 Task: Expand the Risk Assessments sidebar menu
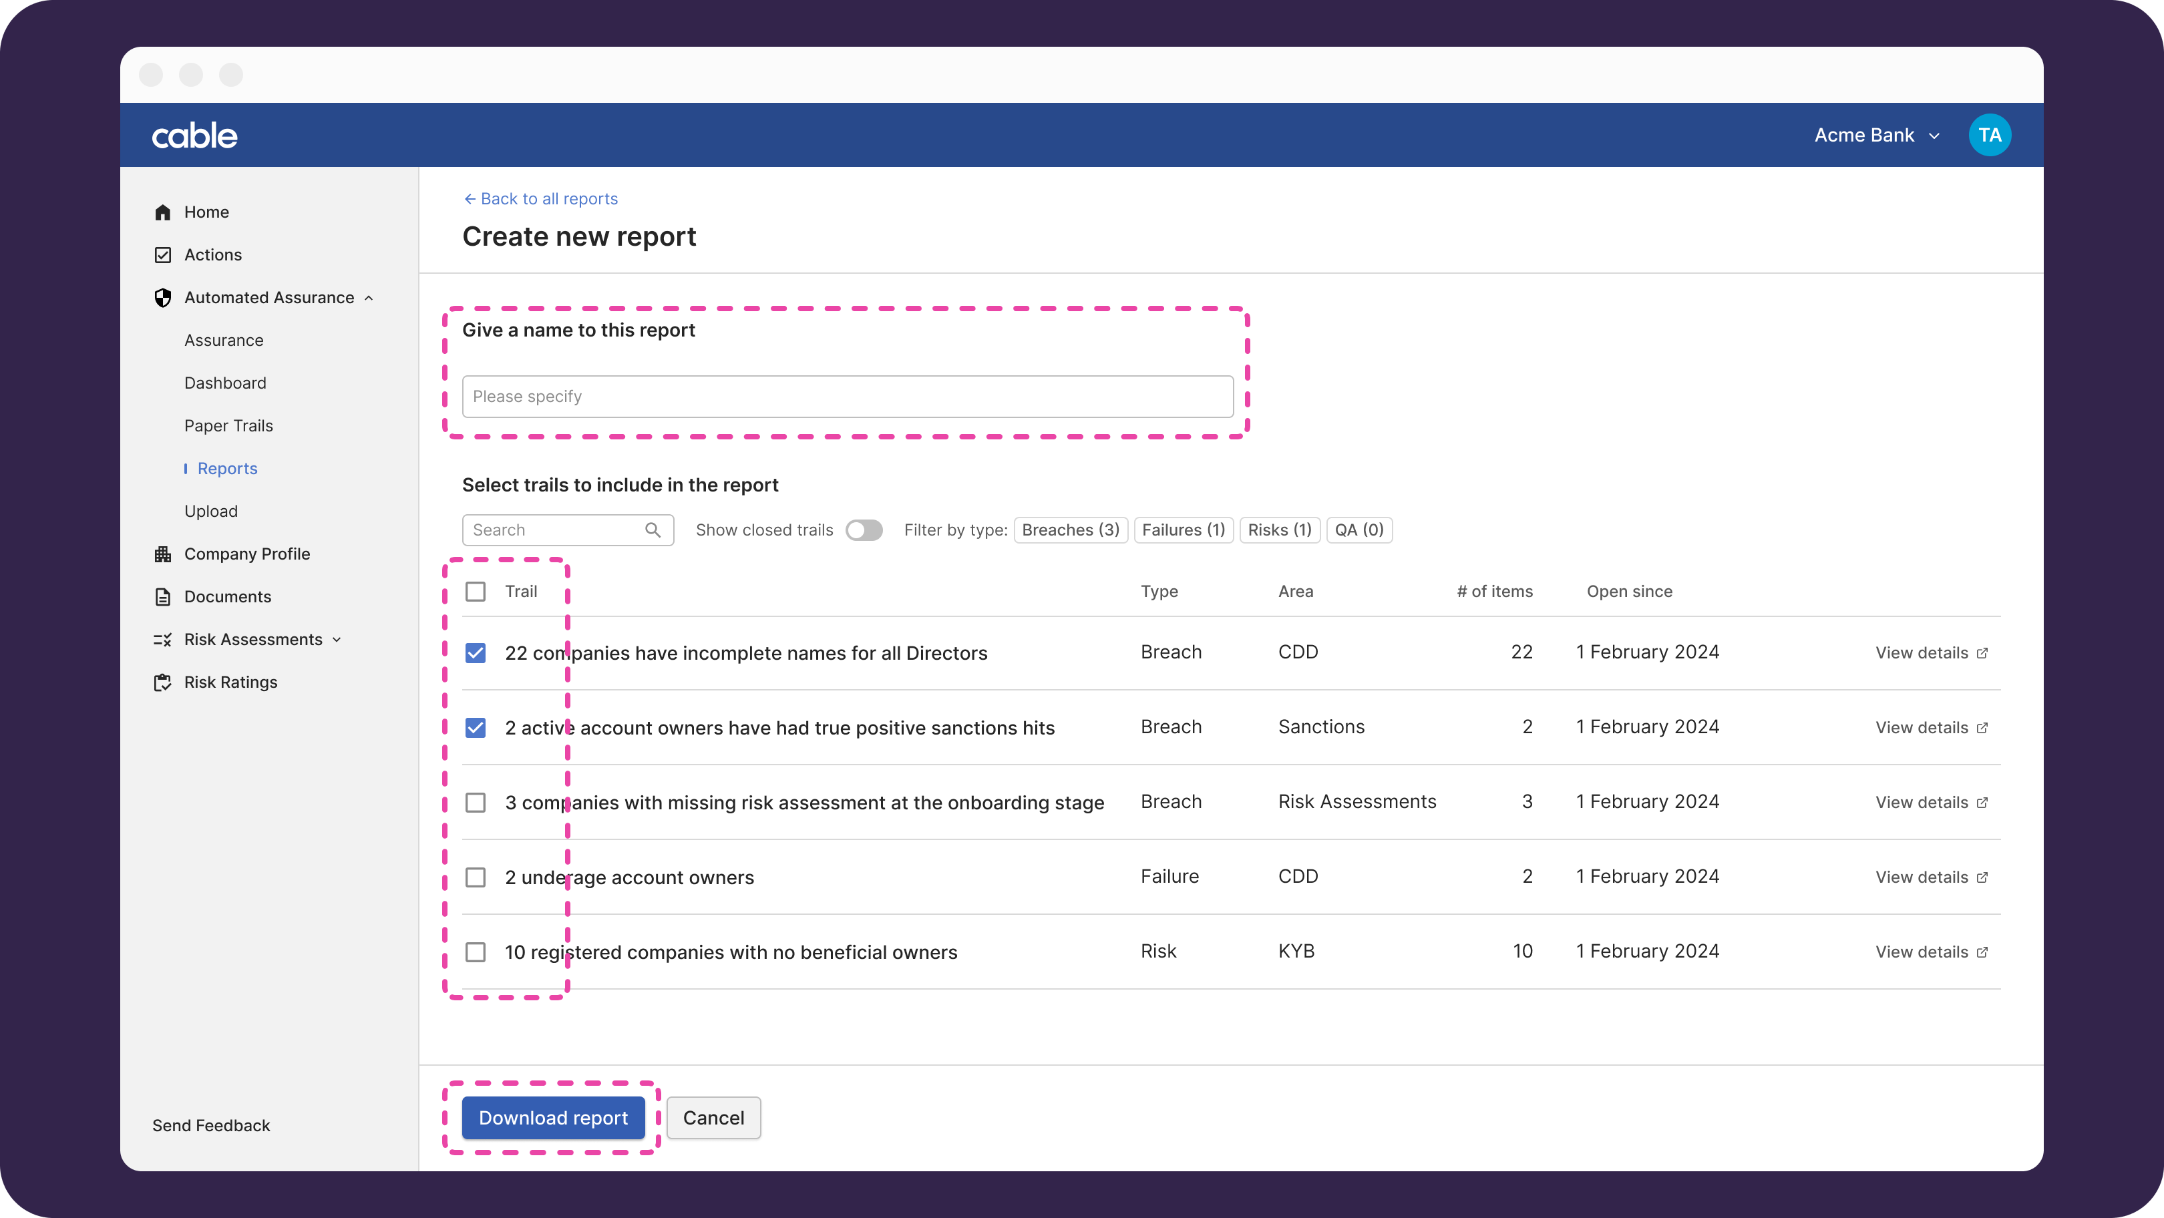point(337,640)
